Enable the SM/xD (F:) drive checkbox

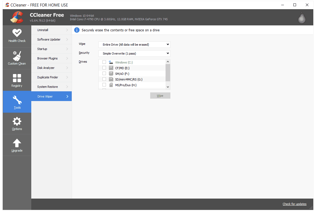[x=104, y=73]
